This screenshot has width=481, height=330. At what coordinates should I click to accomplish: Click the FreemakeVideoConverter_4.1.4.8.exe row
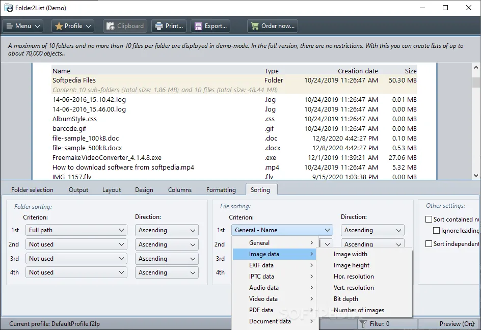pyautogui.click(x=234, y=158)
